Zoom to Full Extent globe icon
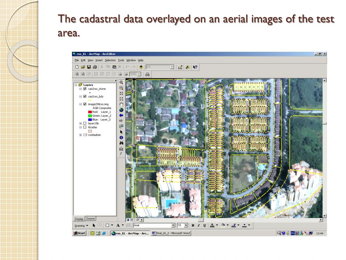 (x=121, y=110)
